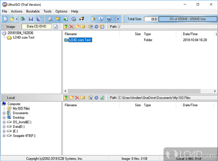
Task: Open the Bootable menu
Action: (33, 11)
